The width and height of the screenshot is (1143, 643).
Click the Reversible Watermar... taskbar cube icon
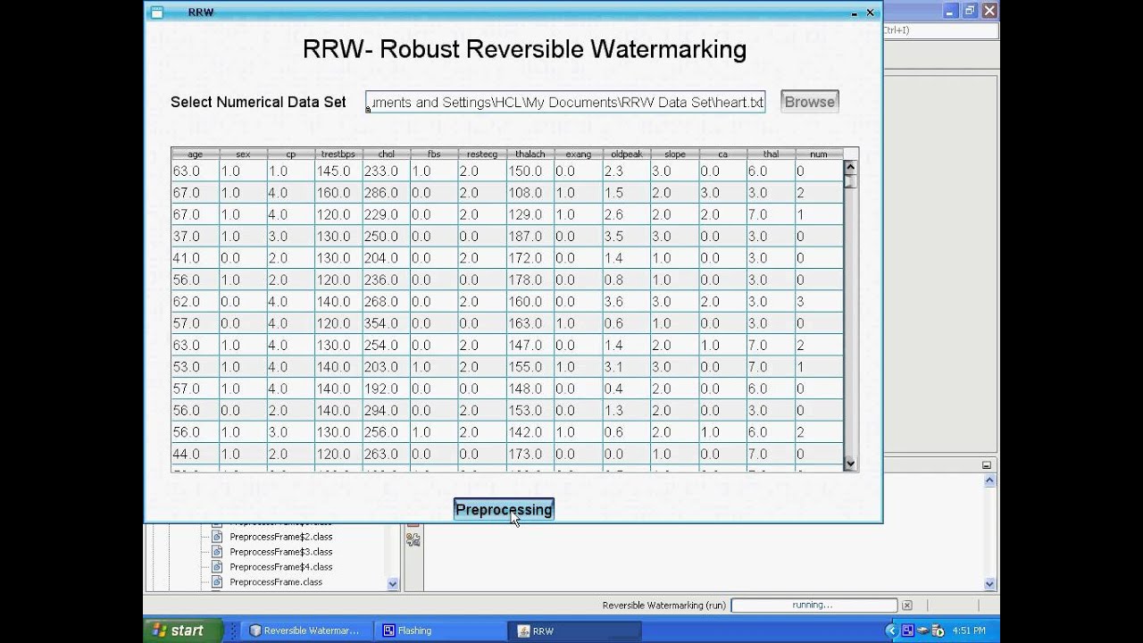click(x=255, y=630)
